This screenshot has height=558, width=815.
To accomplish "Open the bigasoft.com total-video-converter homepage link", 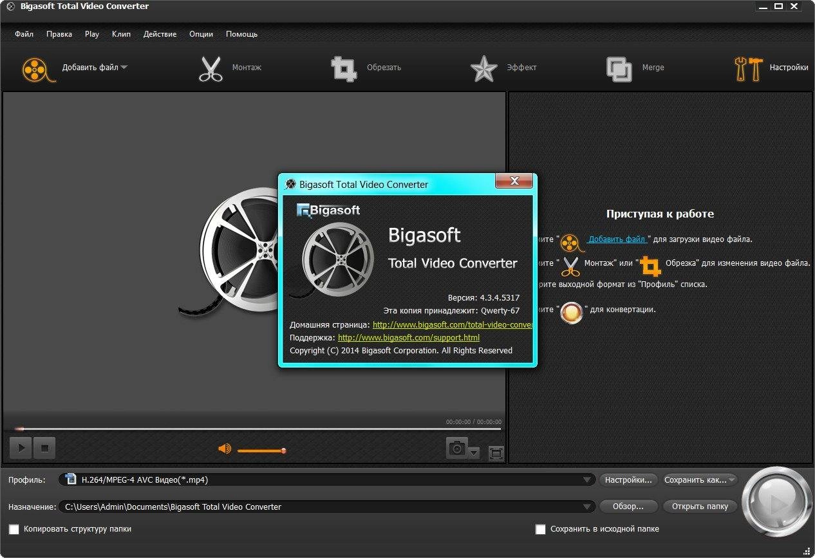I will (453, 325).
